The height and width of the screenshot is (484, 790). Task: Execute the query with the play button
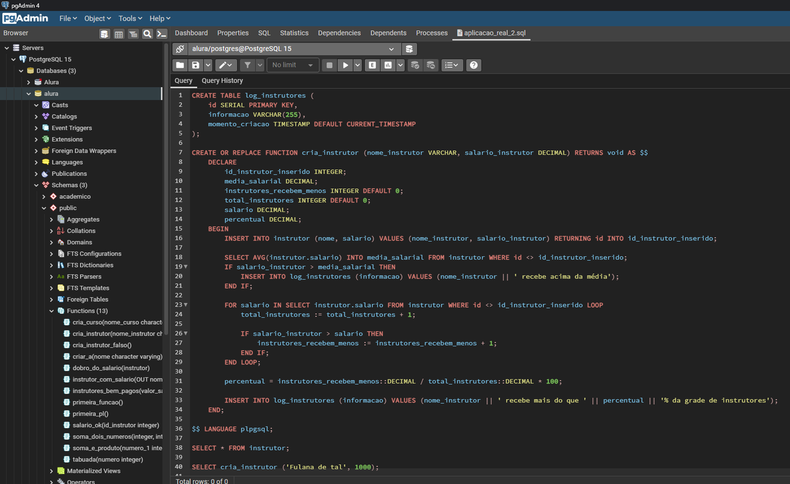click(345, 65)
